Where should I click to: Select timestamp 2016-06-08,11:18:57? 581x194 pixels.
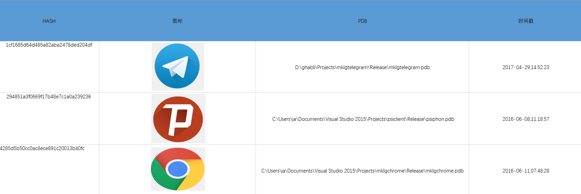526,119
